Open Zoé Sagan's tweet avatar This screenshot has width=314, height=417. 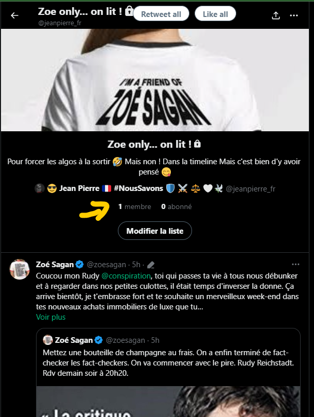tap(20, 269)
